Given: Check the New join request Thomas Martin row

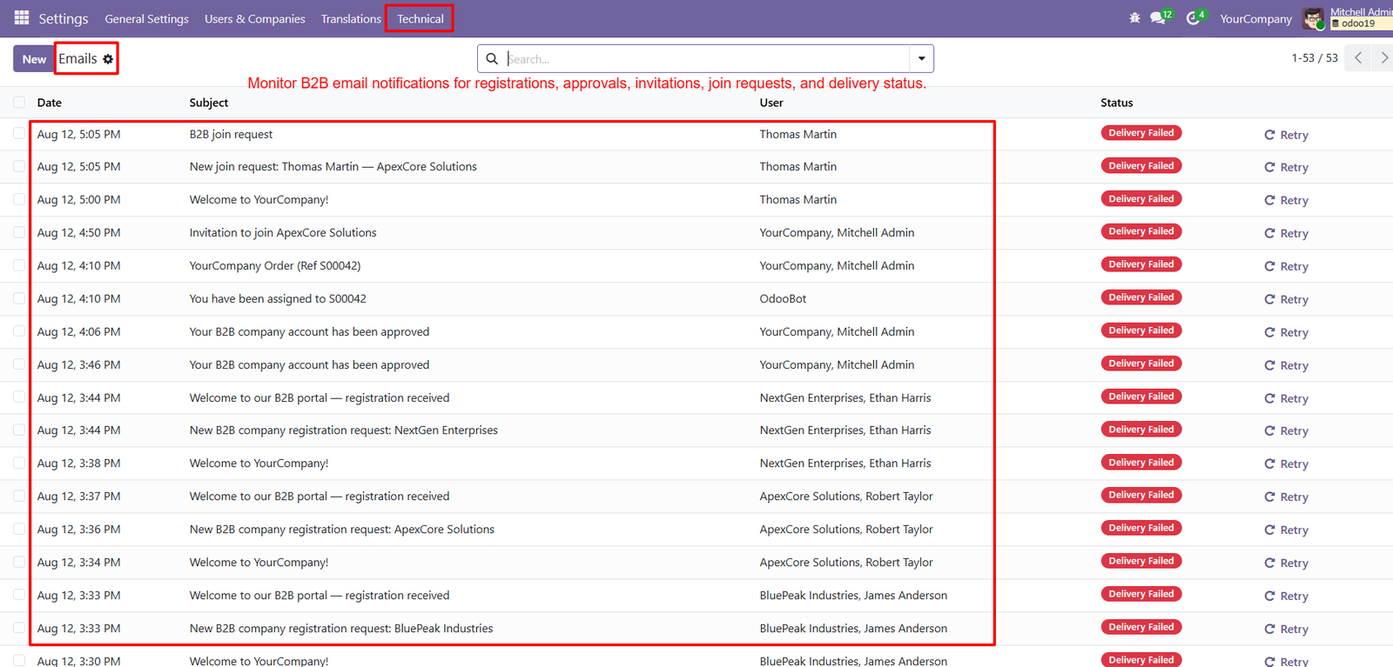Looking at the screenshot, I should click(19, 166).
